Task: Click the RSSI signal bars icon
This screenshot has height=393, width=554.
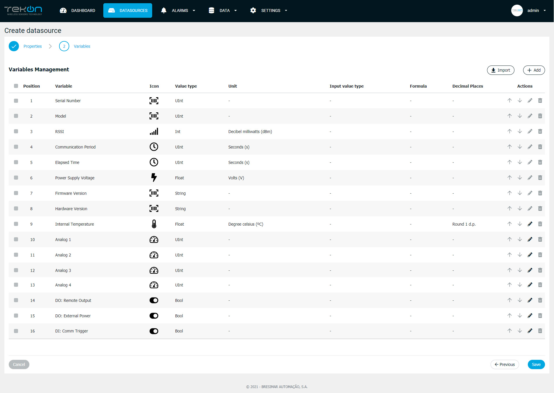Action: pyautogui.click(x=154, y=131)
